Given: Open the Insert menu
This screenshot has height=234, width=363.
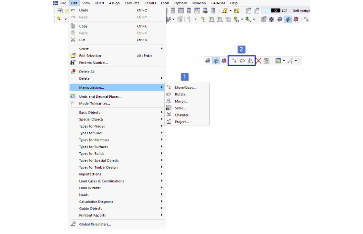Looking at the screenshot, I should [x=99, y=3].
